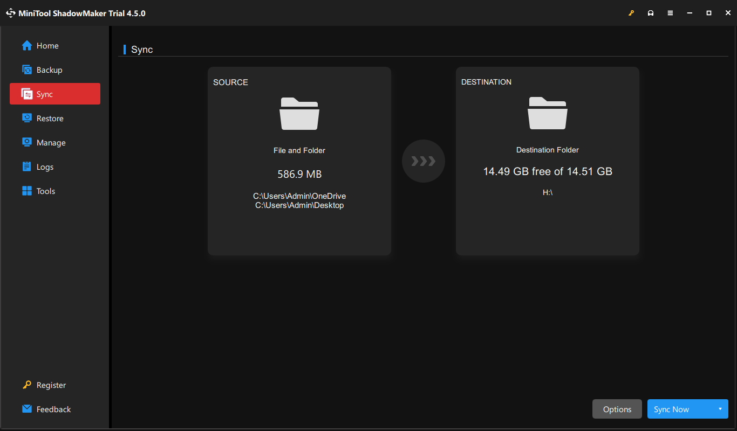
Task: Click the C:\Users\Admin\Desktop path
Action: pyautogui.click(x=299, y=205)
